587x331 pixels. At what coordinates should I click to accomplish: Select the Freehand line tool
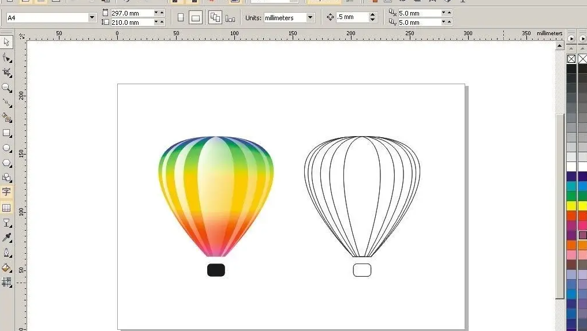[x=6, y=103]
